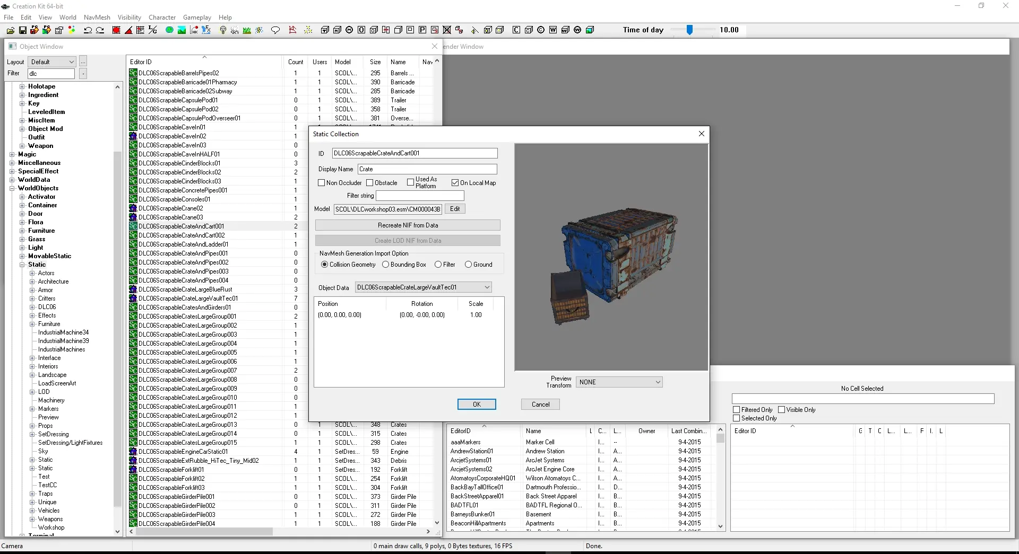Screen dimensions: 1019x554
Task: Click Recreate NIF from Data button
Action: coord(408,225)
